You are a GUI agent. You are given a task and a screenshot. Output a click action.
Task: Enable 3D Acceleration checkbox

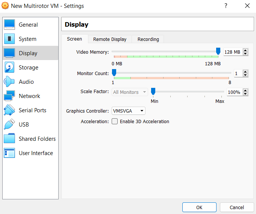pyautogui.click(x=115, y=121)
